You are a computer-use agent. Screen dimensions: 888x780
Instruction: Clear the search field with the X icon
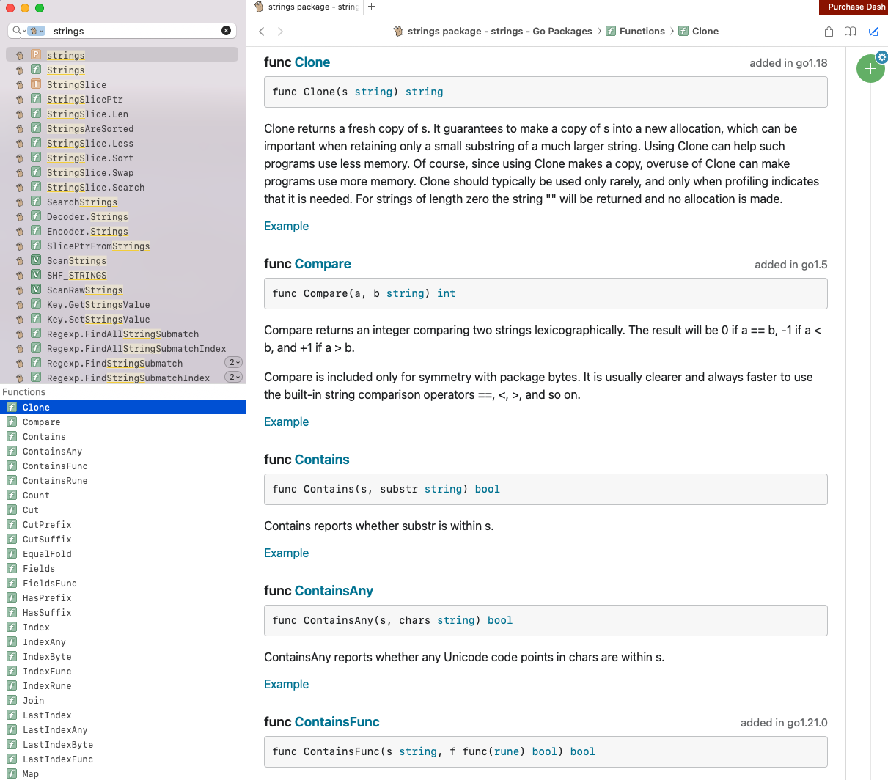point(226,31)
